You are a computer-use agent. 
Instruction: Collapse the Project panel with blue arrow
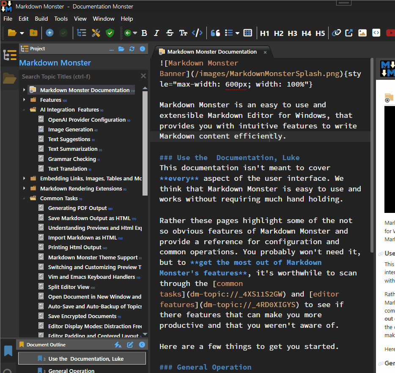(143, 49)
